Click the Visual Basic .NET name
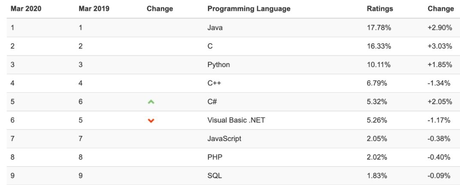The height and width of the screenshot is (185, 460). [236, 120]
